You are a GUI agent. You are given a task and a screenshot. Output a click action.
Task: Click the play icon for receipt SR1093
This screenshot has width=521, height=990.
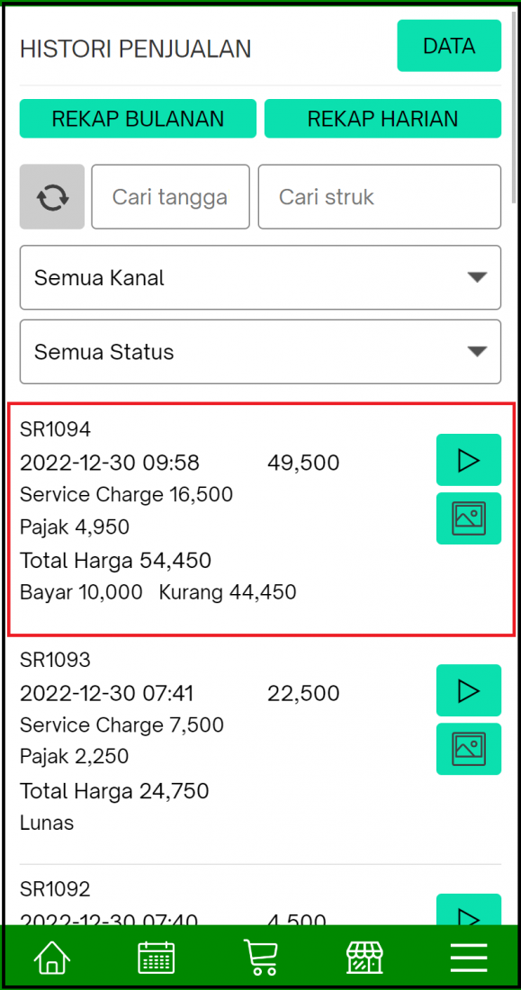pos(468,690)
